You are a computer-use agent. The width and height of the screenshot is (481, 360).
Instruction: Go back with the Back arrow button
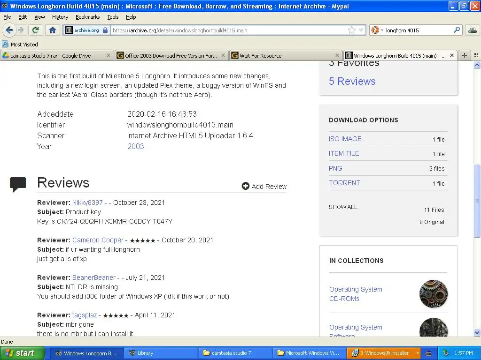(9, 30)
